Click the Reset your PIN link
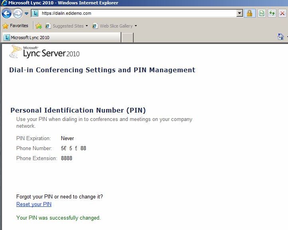This screenshot has height=230, width=288. [34, 204]
